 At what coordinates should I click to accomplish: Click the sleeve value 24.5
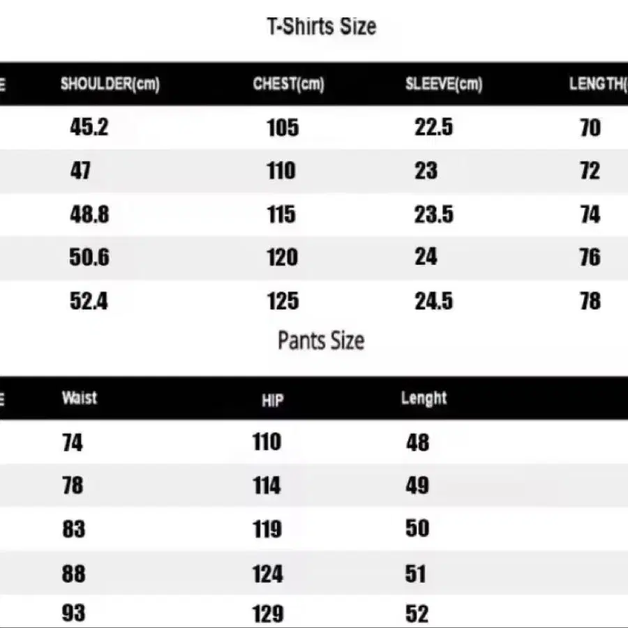tap(434, 301)
